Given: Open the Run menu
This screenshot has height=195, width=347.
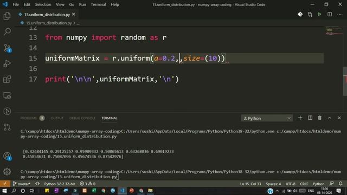Looking at the screenshot, I should (x=82, y=4).
